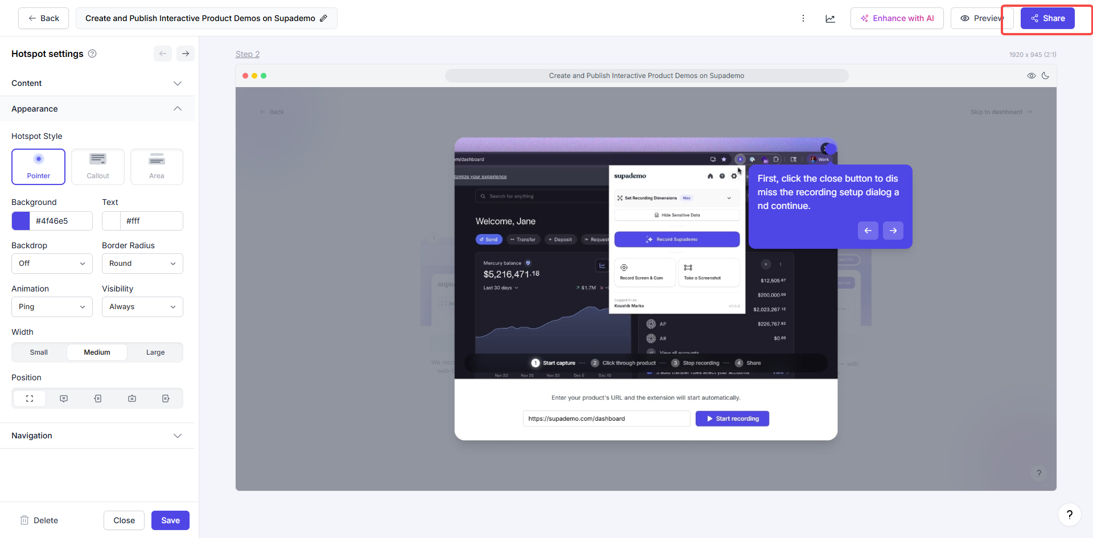Viewport: 1093px width, 538px height.
Task: Go to previous hotspot arrow in settings
Action: (x=163, y=54)
